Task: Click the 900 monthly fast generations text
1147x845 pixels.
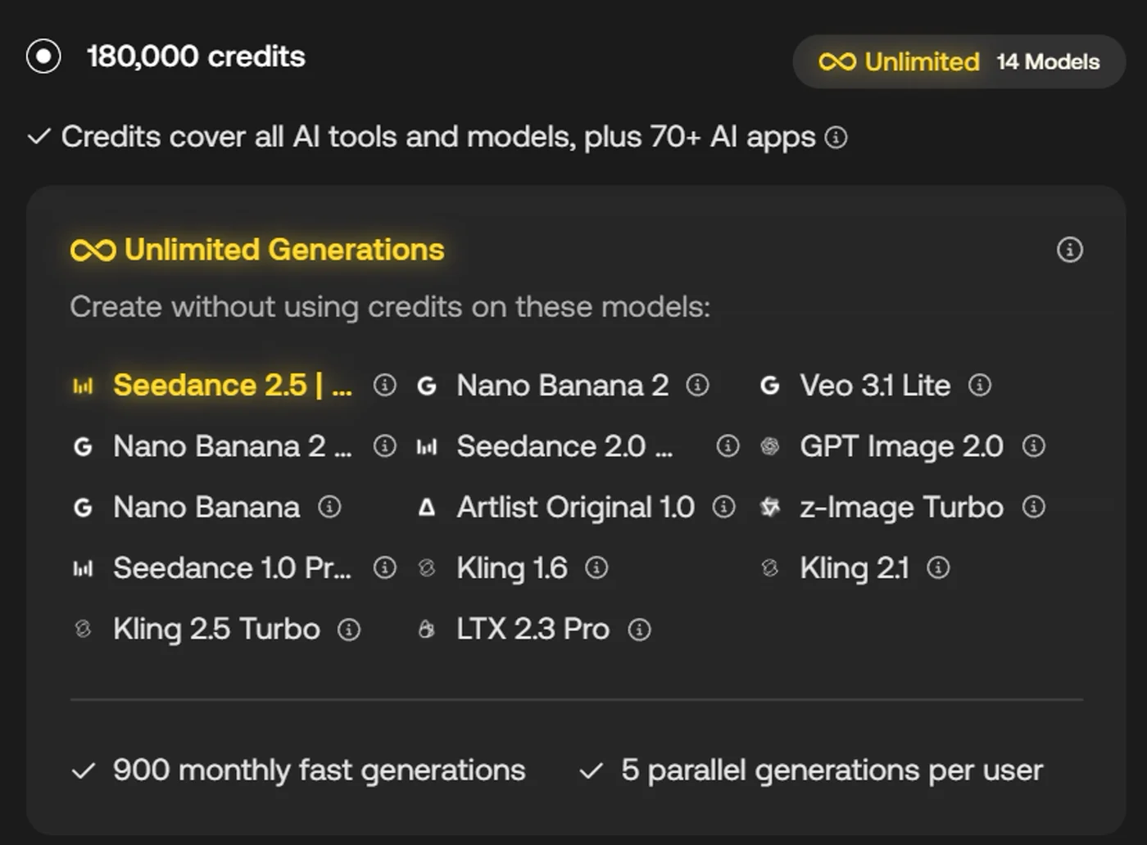Action: click(319, 770)
